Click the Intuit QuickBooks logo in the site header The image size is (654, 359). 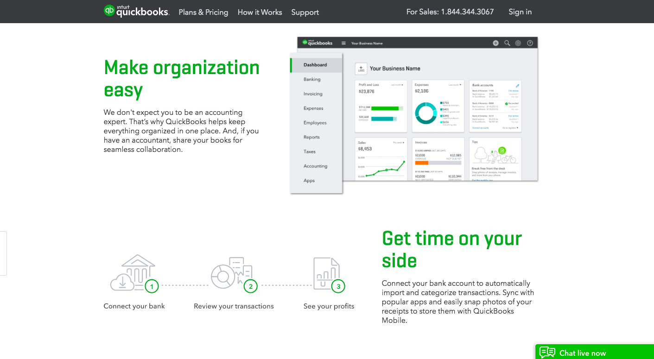137,11
